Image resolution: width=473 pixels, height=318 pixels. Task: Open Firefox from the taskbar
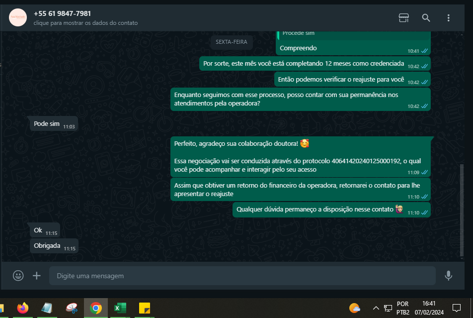click(23, 308)
